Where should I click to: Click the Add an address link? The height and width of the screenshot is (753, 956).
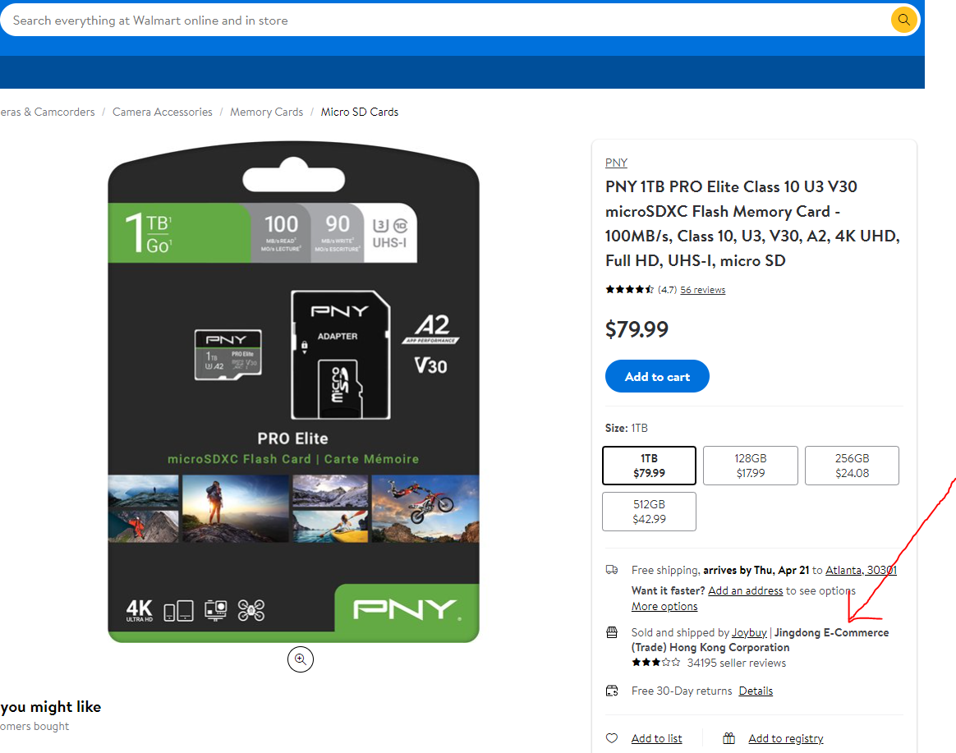745,590
